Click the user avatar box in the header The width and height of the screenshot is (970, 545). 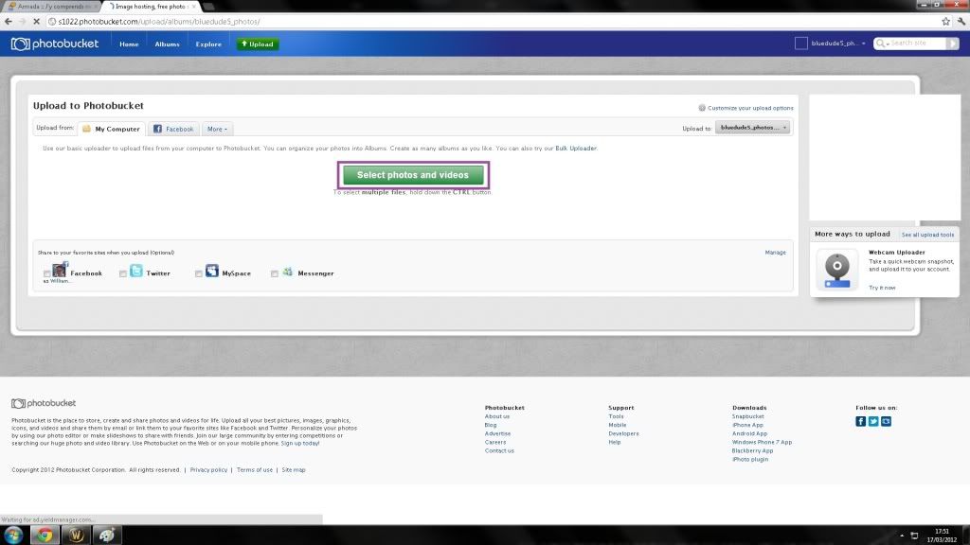801,44
